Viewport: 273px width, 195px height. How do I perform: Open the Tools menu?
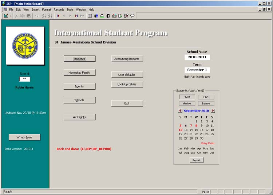[70, 9]
